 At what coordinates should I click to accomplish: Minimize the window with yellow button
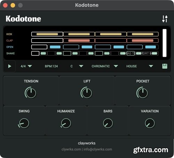pyautogui.click(x=13, y=5)
